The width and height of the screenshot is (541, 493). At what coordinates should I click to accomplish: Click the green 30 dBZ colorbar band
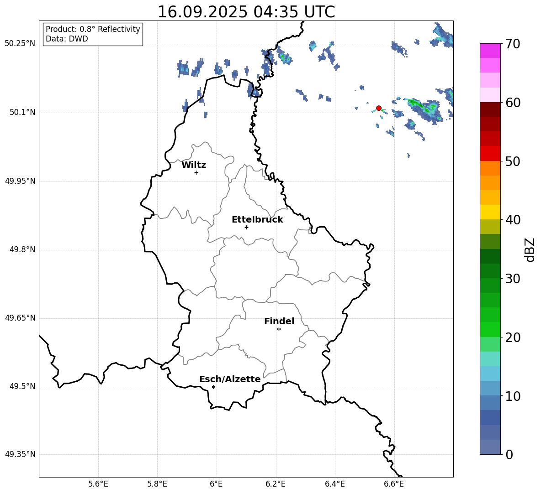490,285
